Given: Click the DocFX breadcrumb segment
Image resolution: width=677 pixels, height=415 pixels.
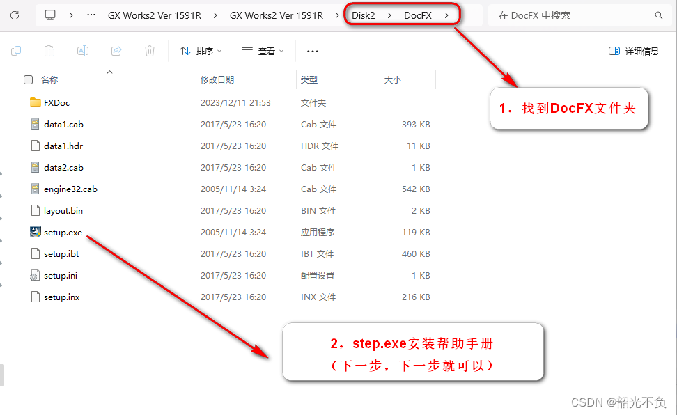Looking at the screenshot, I should [417, 15].
